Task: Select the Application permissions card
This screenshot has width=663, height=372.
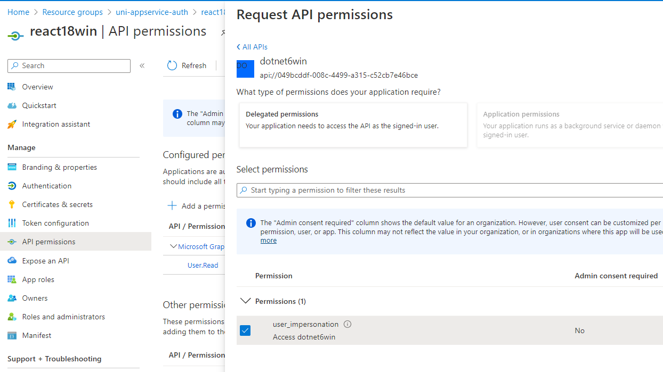Action: pyautogui.click(x=570, y=125)
